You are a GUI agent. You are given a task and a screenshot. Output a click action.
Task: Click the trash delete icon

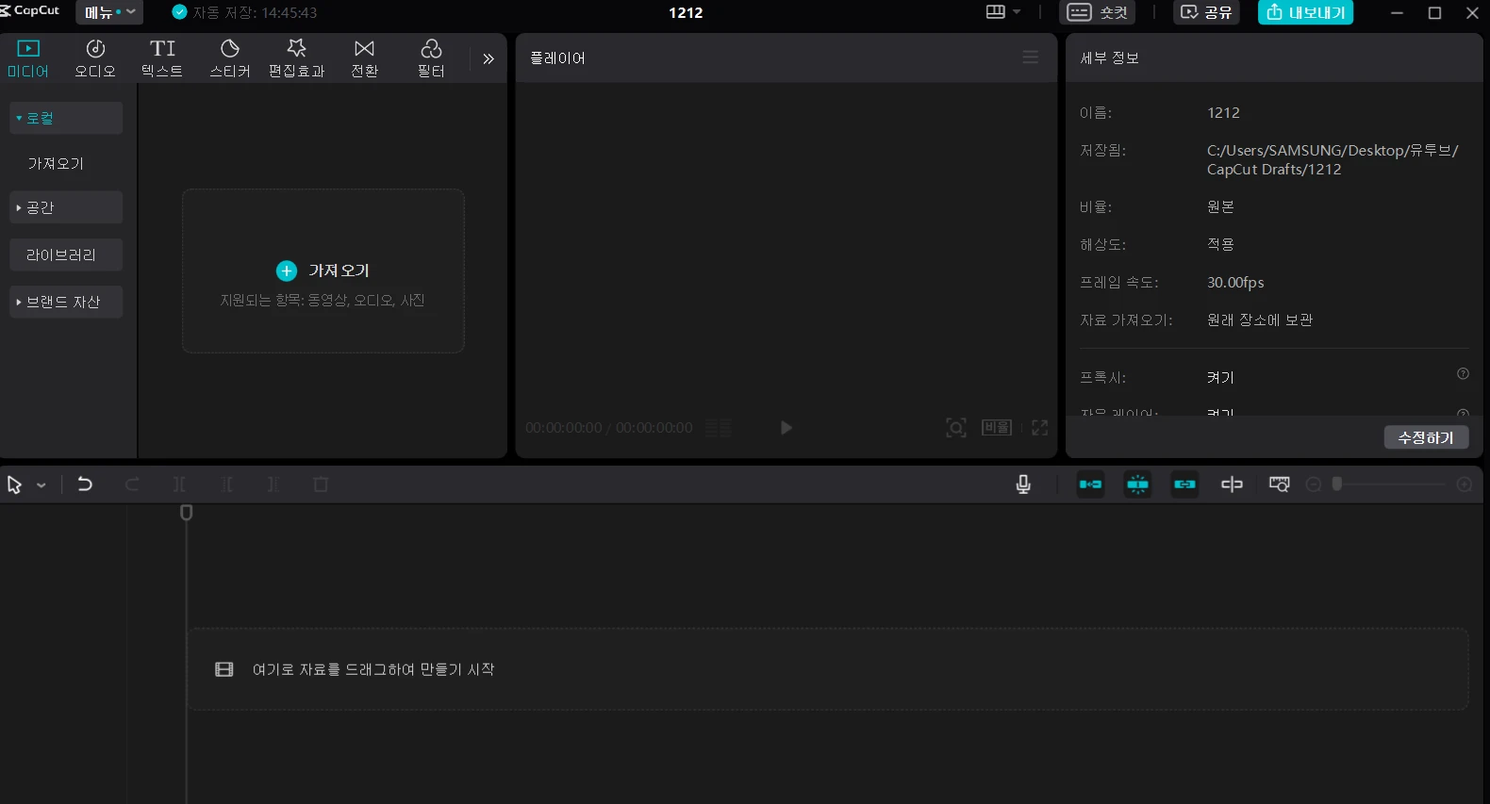point(321,484)
